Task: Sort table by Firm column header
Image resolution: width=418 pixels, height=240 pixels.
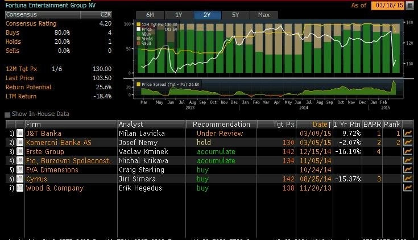Action: (71, 125)
